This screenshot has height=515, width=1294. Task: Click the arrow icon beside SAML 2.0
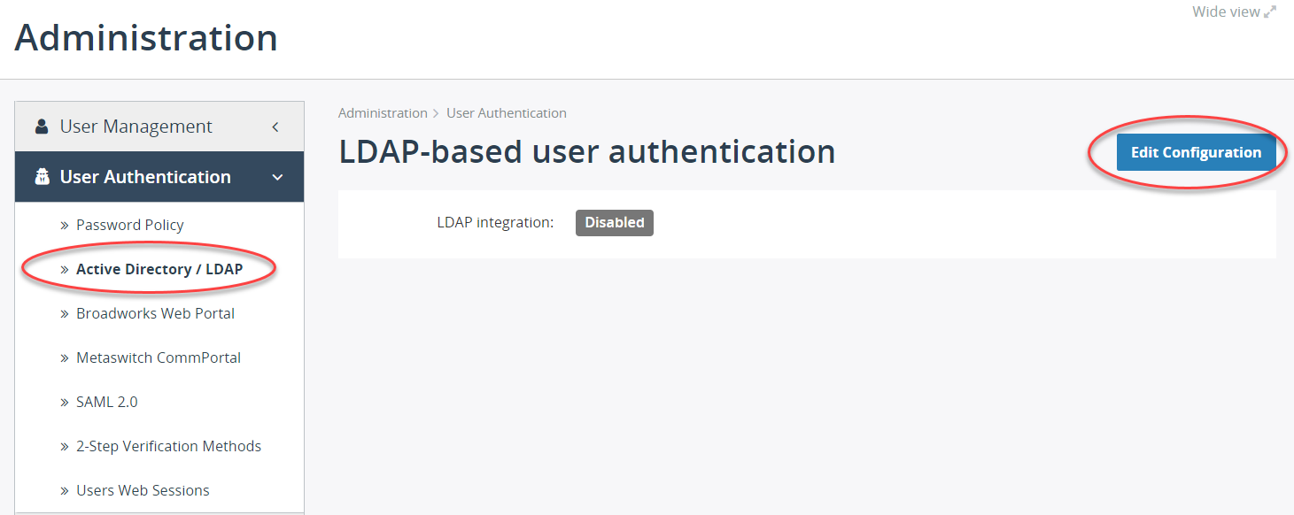tap(64, 401)
